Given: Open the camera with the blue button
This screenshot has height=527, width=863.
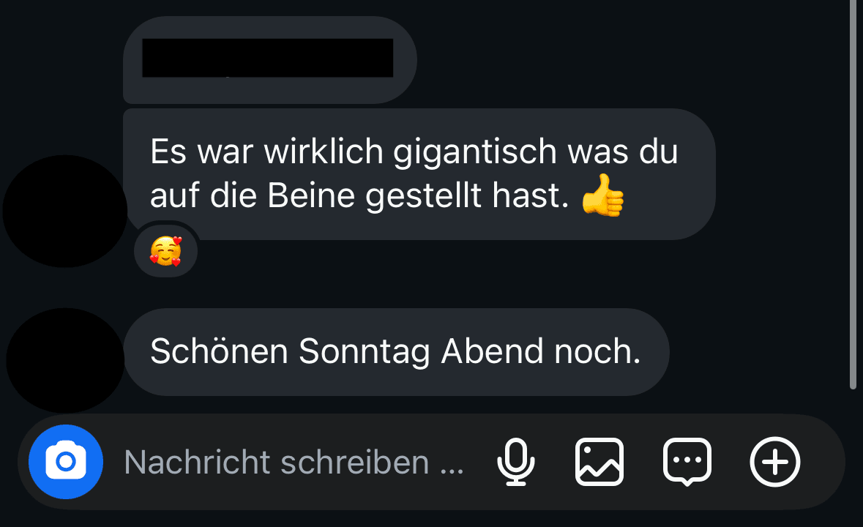Looking at the screenshot, I should coord(66,462).
